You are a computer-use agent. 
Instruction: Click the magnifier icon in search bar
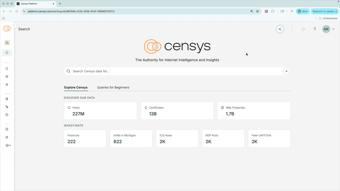coord(69,71)
